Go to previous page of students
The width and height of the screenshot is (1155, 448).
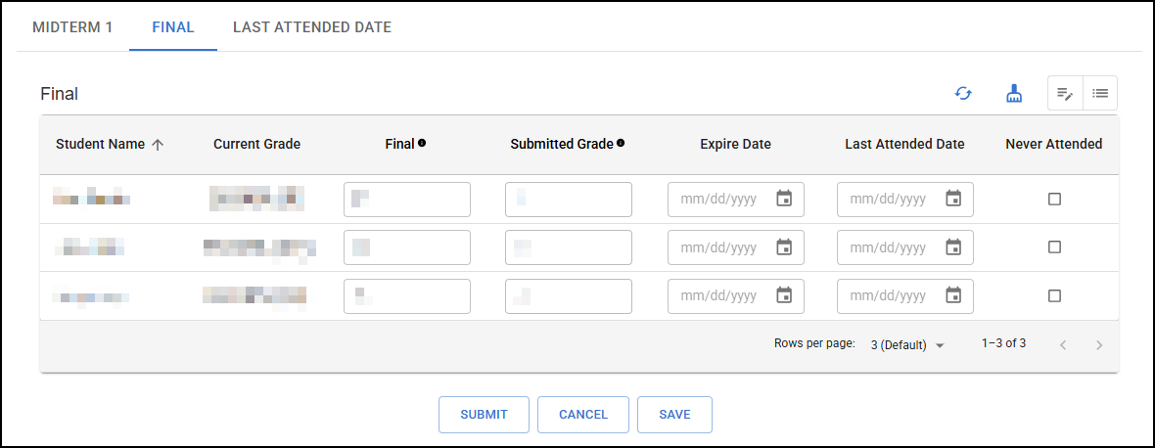coord(1063,344)
